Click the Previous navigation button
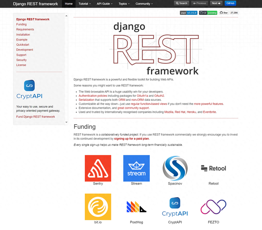 coord(199,3)
